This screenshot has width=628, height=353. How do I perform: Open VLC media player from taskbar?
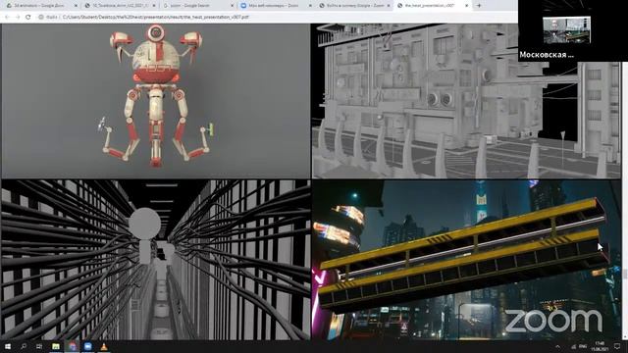[x=104, y=346]
